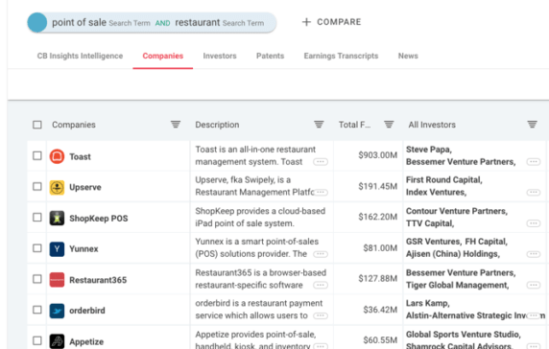549x349 pixels.
Task: Click the AND operator in search
Action: (162, 23)
